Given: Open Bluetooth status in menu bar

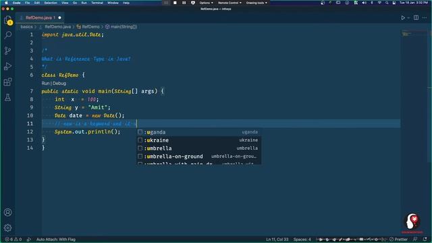Looking at the screenshot, I should (x=372, y=3).
